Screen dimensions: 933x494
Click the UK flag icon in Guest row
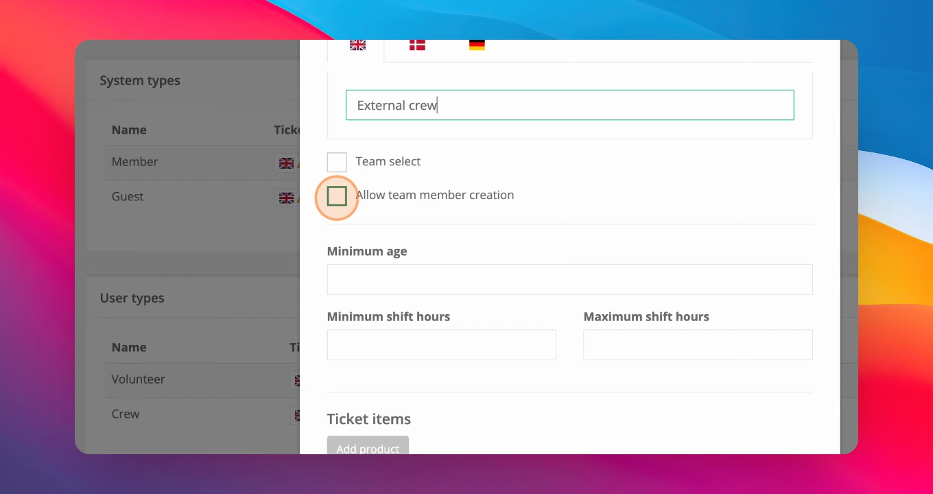[x=287, y=198]
